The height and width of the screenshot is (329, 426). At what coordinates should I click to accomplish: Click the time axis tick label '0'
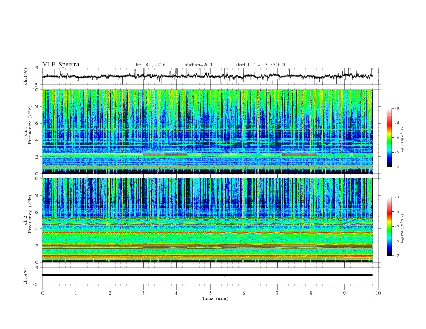tap(42, 293)
